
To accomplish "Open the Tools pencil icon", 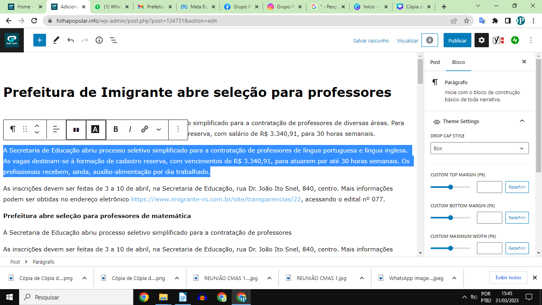I will [56, 40].
